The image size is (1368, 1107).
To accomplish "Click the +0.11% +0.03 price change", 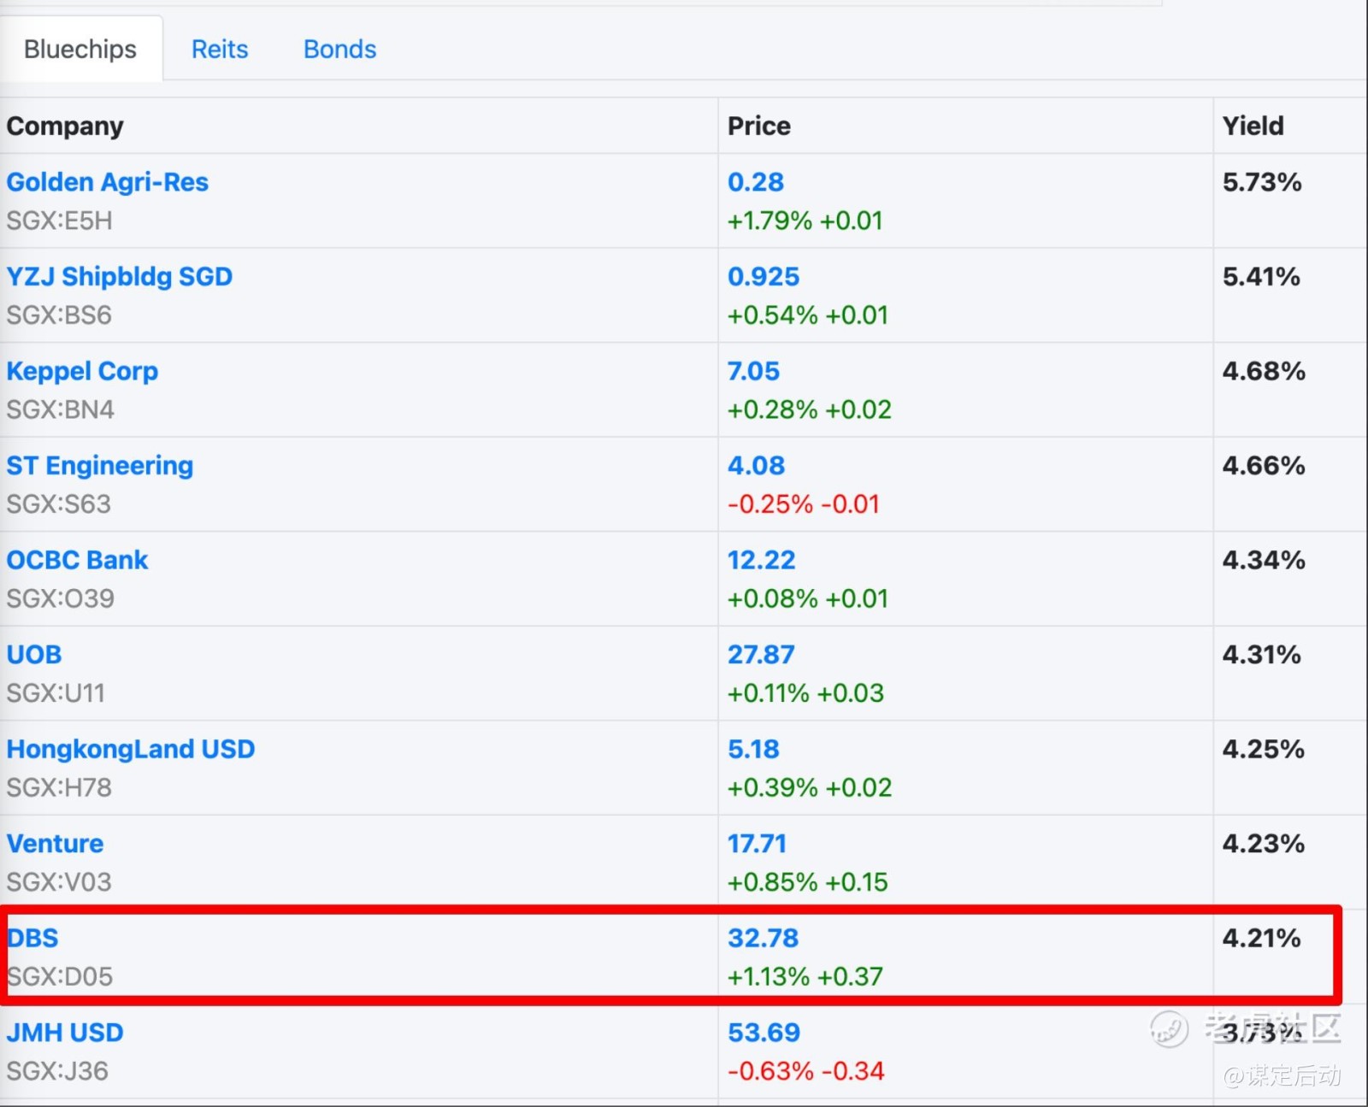I will click(805, 693).
